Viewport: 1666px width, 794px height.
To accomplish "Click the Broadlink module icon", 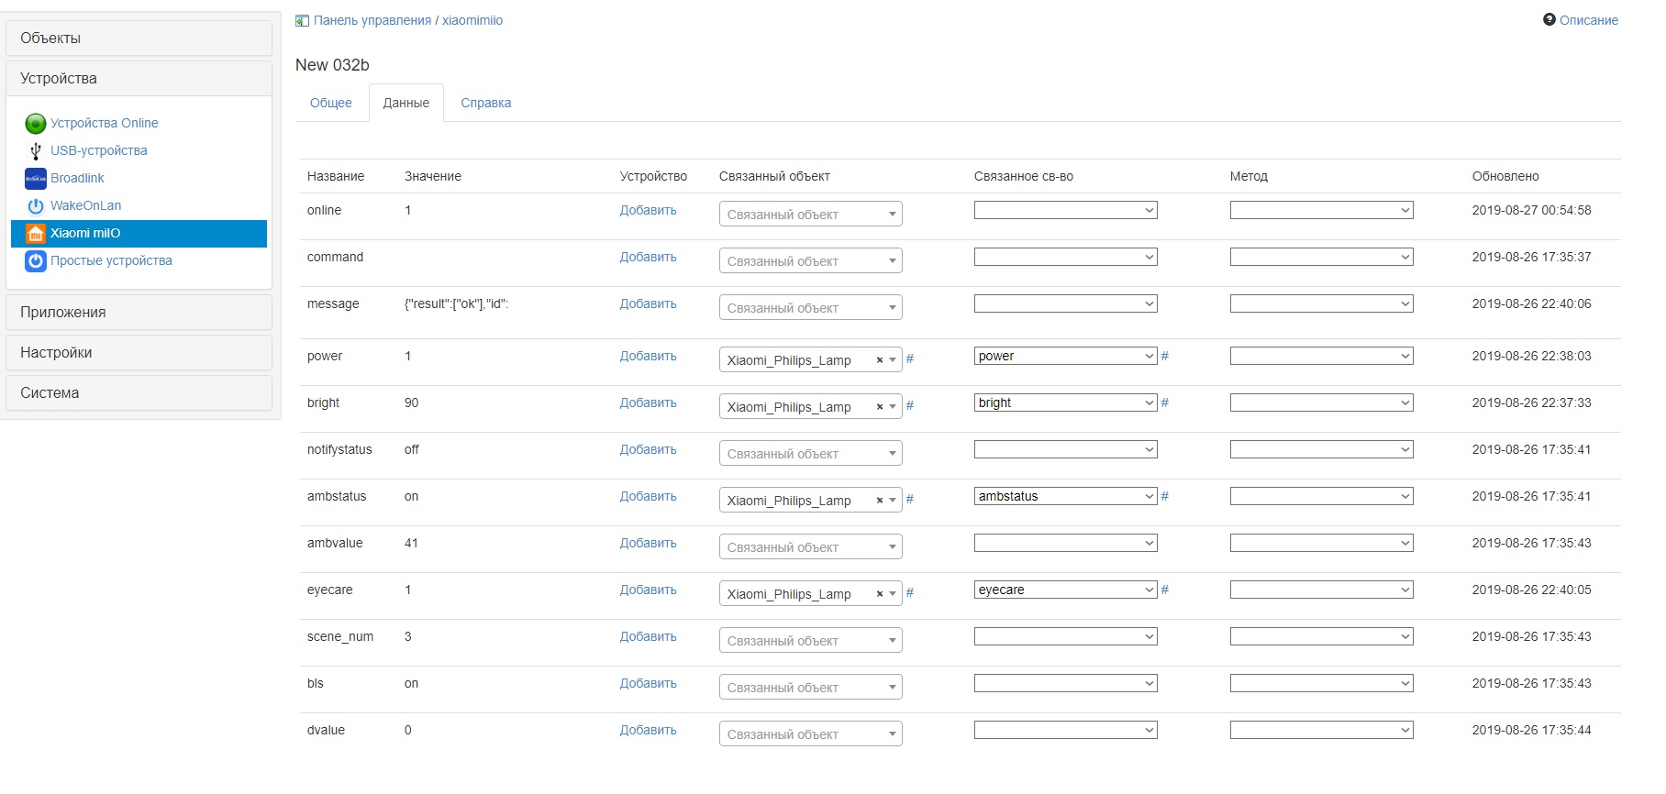I will (36, 179).
